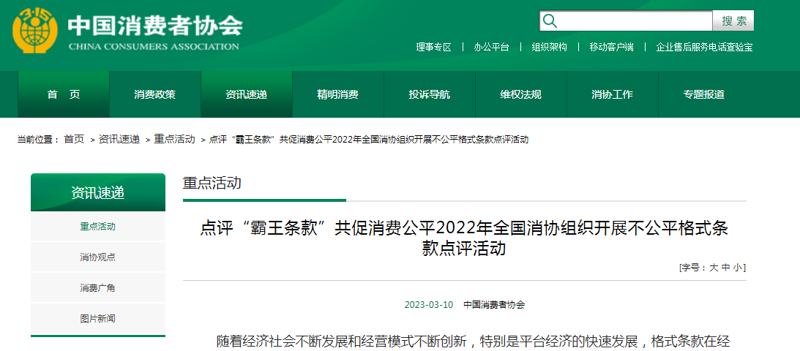Open 企业售后服务电话查验宝 link
Image resolution: width=800 pixels, height=351 pixels.
tap(705, 47)
